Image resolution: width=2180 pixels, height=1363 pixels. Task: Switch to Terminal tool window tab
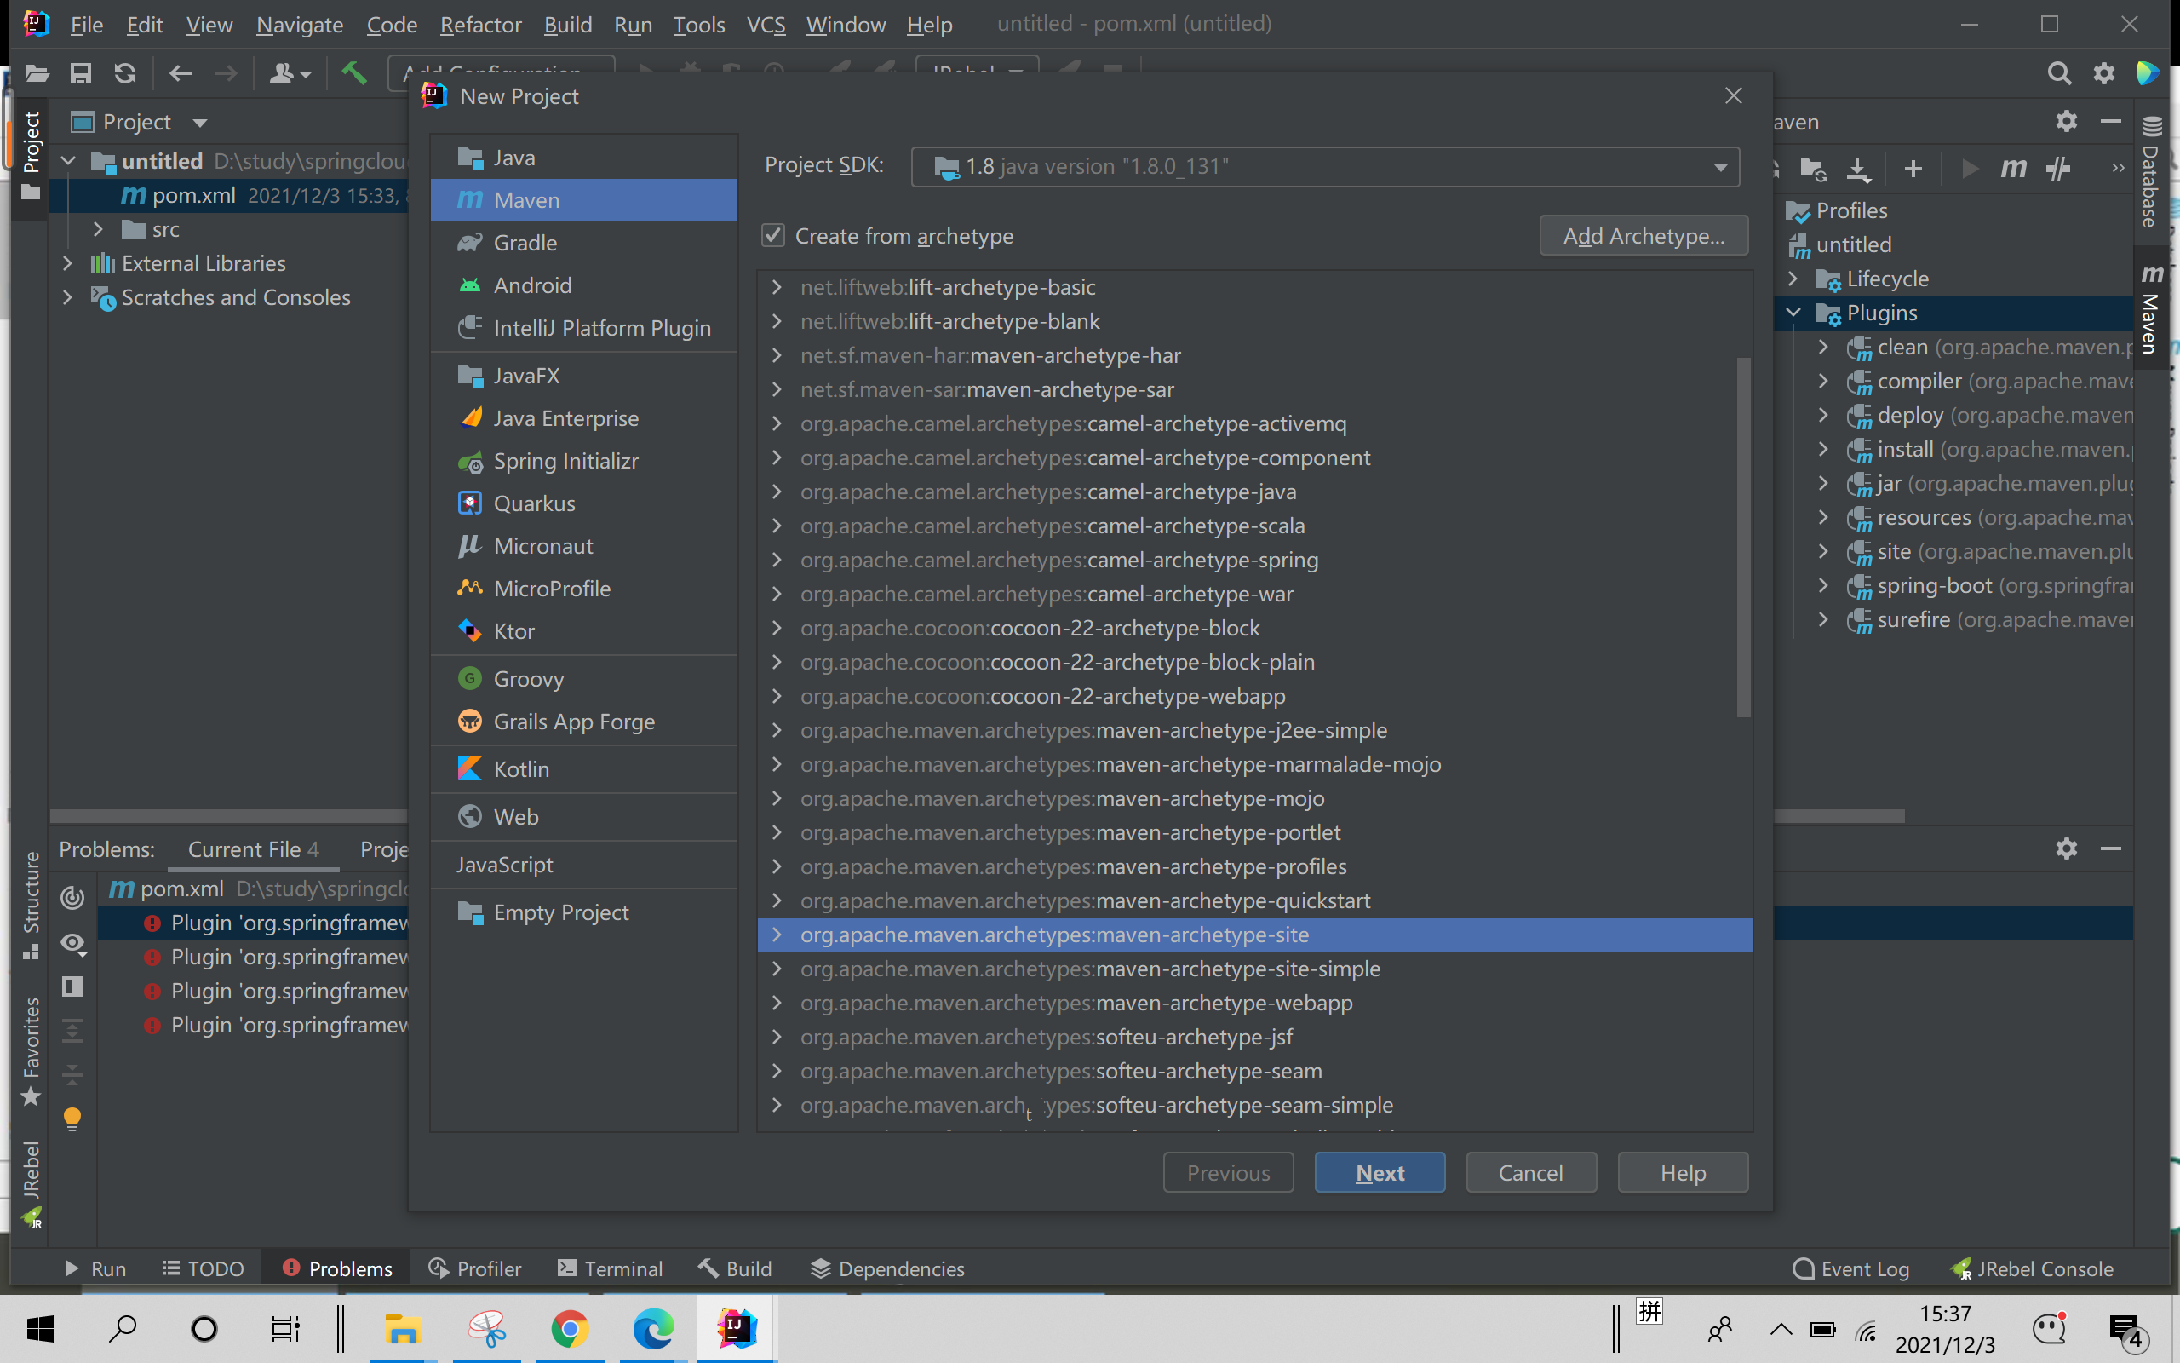610,1268
